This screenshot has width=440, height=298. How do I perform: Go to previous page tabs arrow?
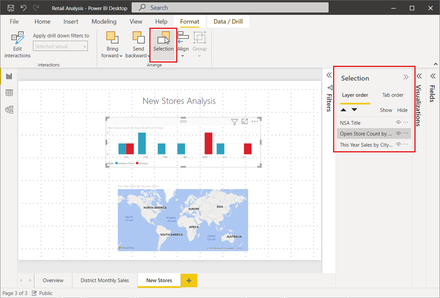pyautogui.click(x=21, y=280)
